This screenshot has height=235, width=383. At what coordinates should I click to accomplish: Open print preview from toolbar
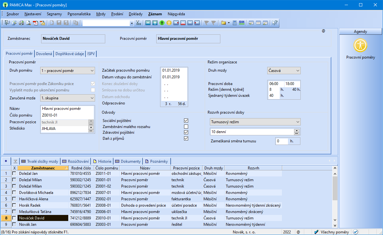point(28,23)
